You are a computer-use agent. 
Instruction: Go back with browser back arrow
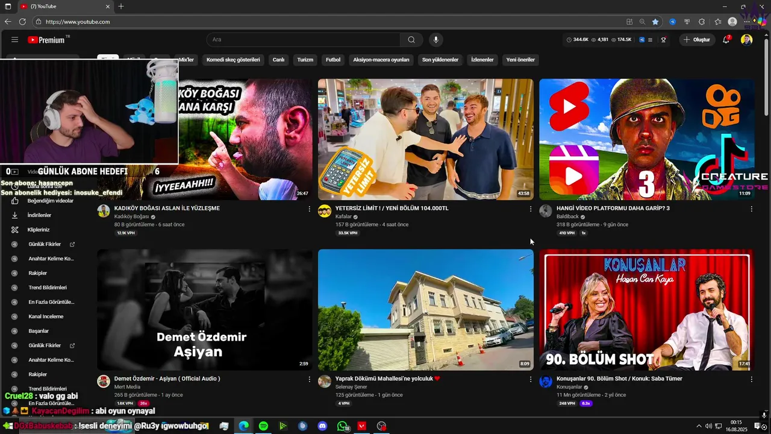[8, 22]
